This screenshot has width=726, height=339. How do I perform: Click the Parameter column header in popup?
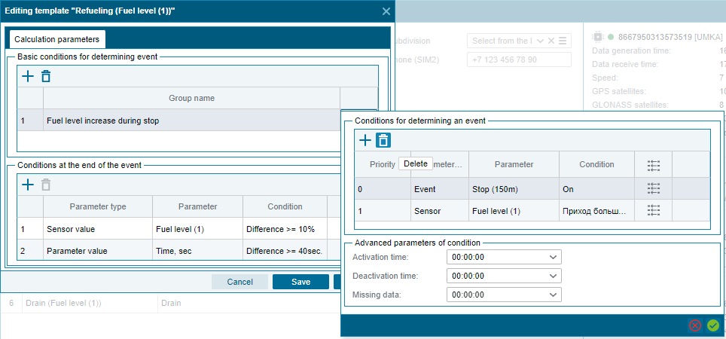[514, 164]
